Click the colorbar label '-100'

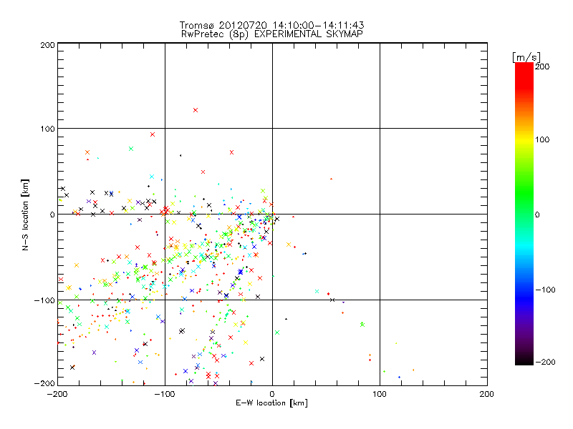(545, 290)
